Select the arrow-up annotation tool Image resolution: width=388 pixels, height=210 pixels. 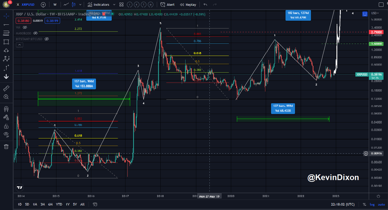pos(6,50)
